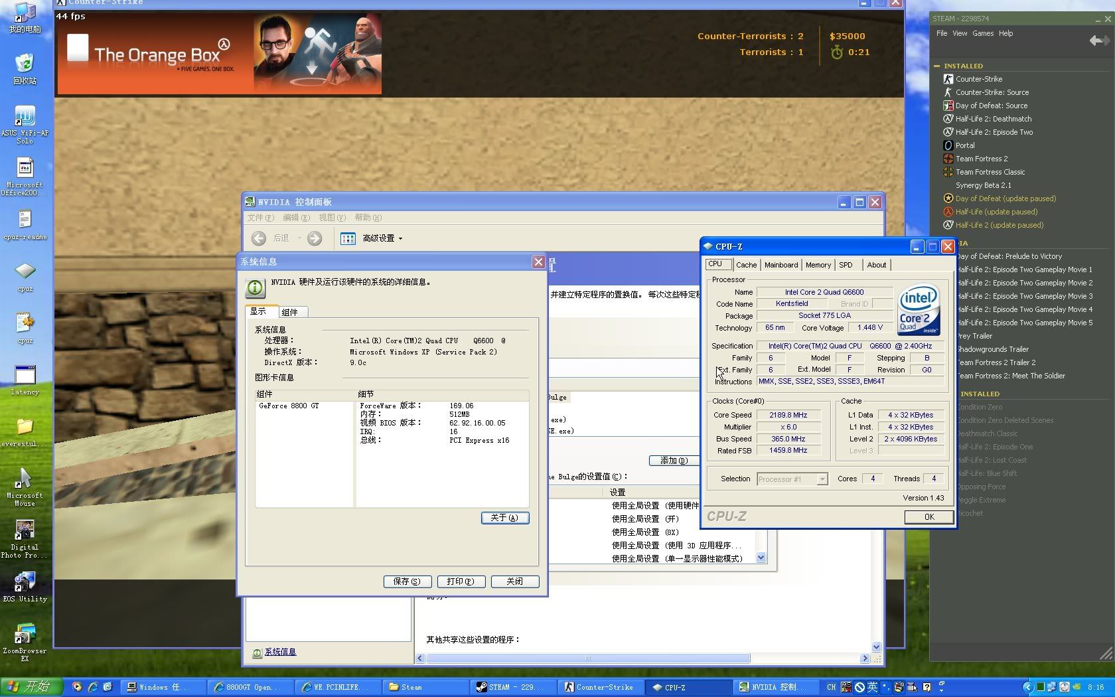
Task: Switch to the Memory tab in CPU-Z
Action: coord(818,265)
